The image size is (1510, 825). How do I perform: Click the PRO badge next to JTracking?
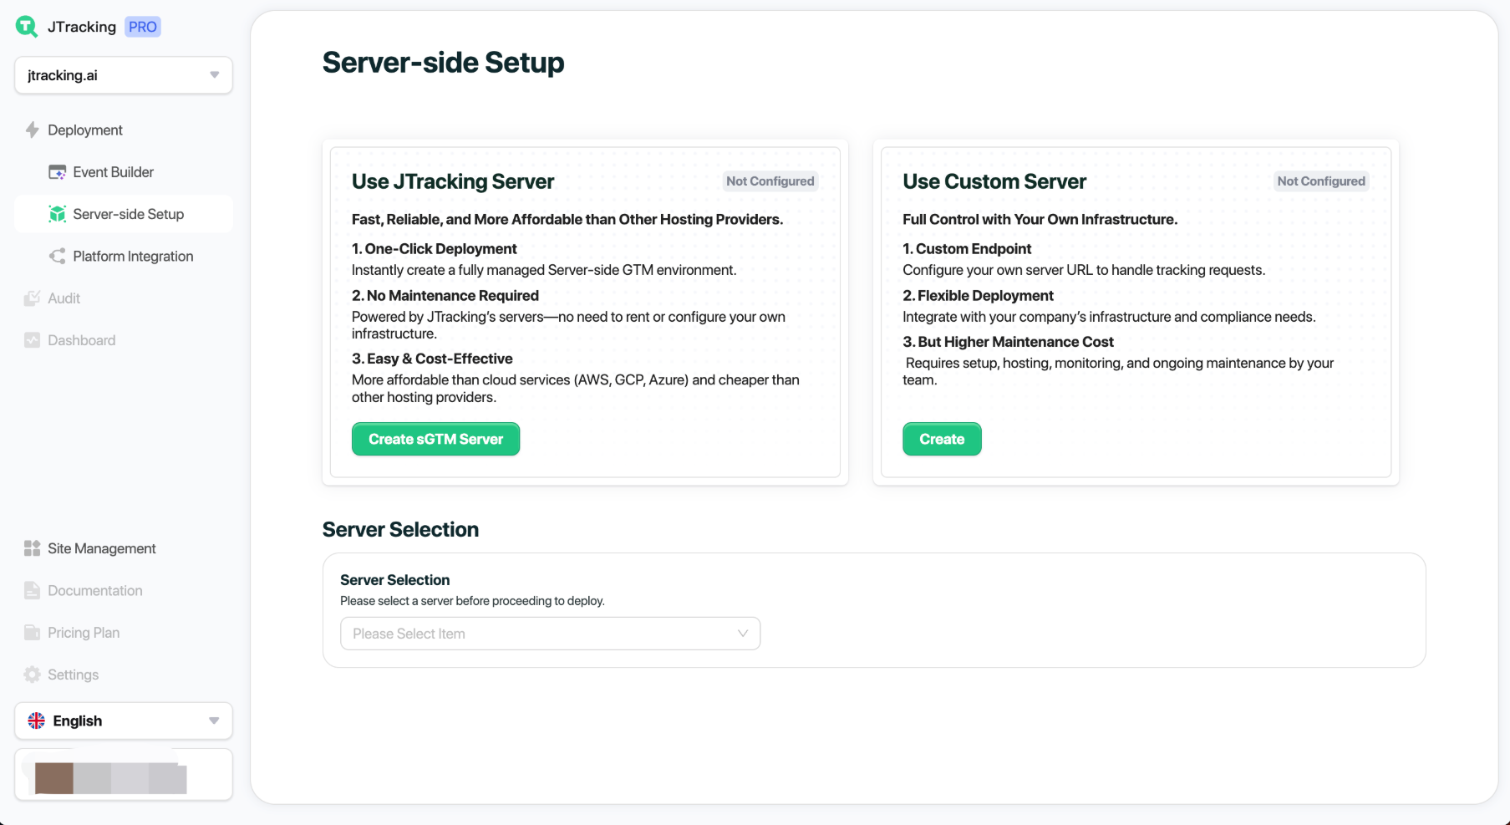[143, 27]
